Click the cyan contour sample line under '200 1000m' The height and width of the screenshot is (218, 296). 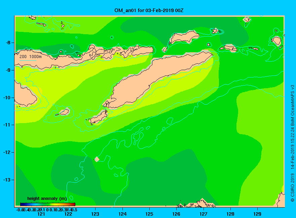(x=28, y=60)
